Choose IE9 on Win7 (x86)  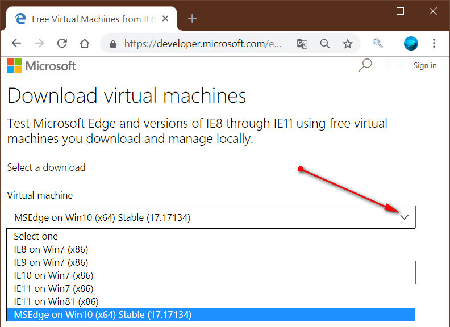(211, 262)
